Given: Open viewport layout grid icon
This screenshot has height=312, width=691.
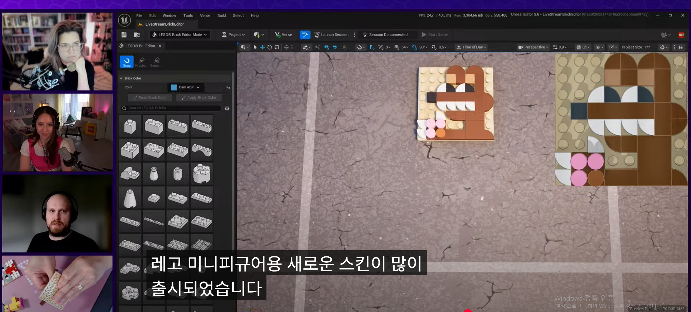Looking at the screenshot, I should pos(681,47).
